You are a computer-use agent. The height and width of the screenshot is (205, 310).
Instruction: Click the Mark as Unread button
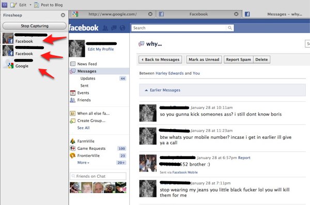[x=204, y=59]
